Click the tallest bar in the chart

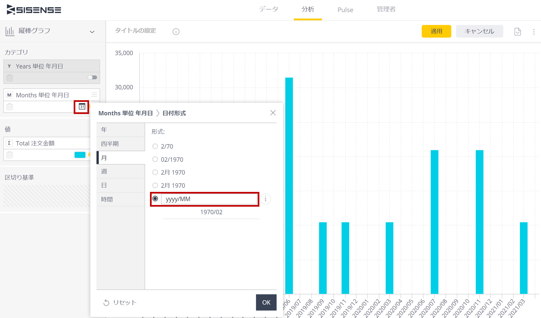point(289,186)
